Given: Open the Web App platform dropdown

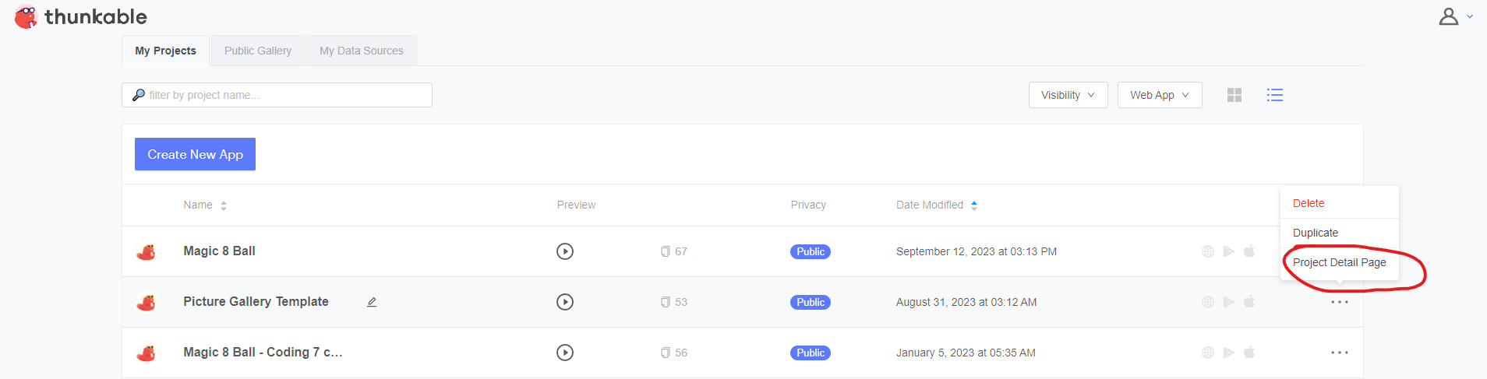Looking at the screenshot, I should [1160, 95].
